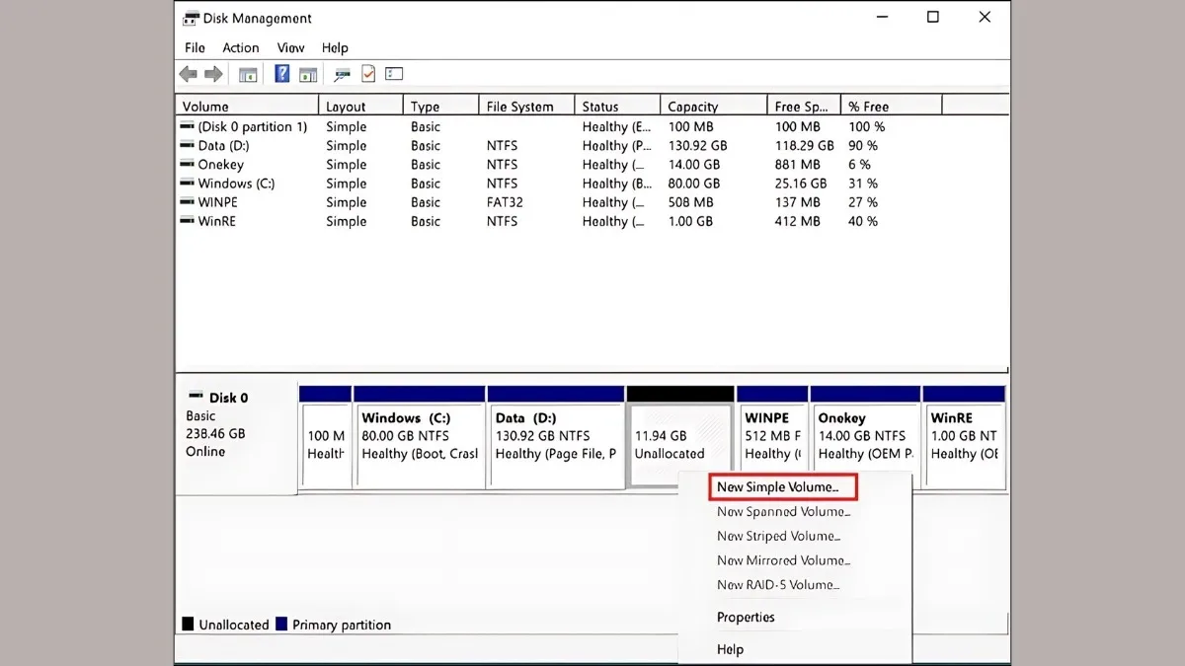Click the drive-with-magnifier toolbar icon

(x=342, y=74)
